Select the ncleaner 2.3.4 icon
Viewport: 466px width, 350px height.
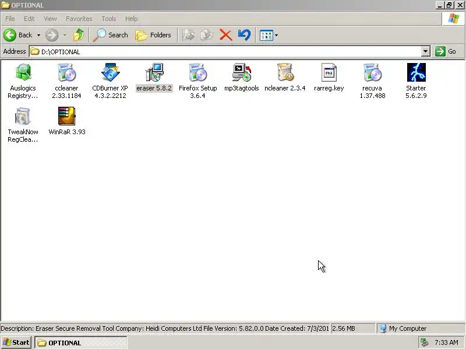(285, 72)
